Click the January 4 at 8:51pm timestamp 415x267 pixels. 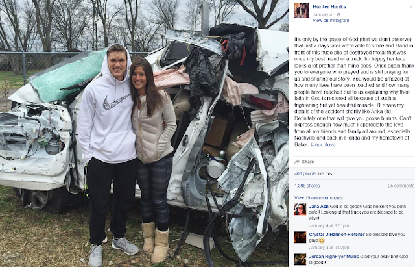pyautogui.click(x=329, y=225)
